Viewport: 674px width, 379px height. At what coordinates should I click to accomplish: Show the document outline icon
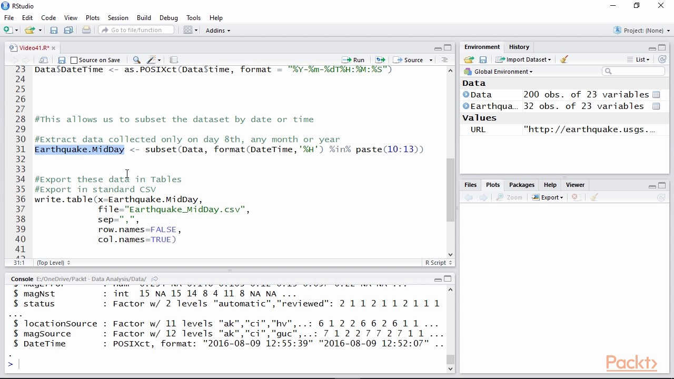pyautogui.click(x=445, y=60)
